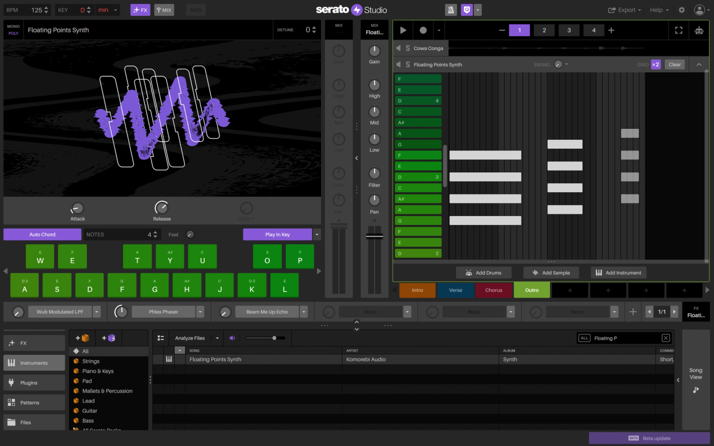
Task: Click the Add Sample button
Action: pyautogui.click(x=551, y=272)
